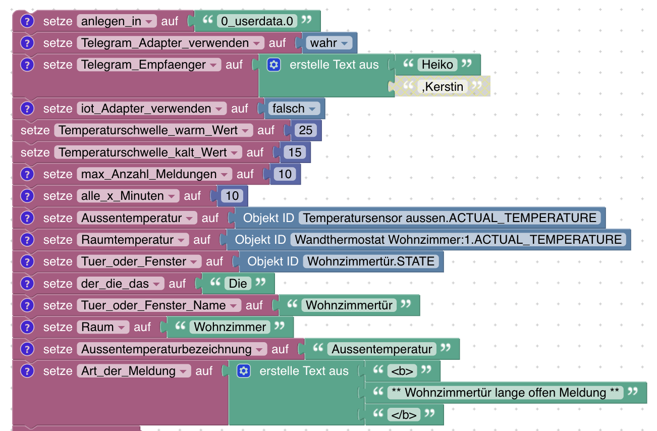Open help icon on Aussentemperatur block
Screen dimensions: 657x431
point(27,218)
